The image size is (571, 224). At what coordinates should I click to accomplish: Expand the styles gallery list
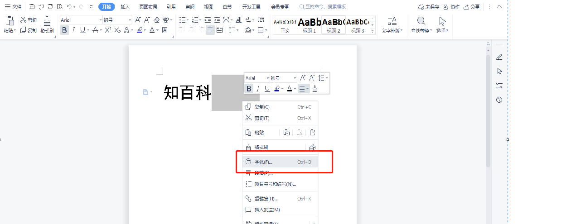tap(373, 30)
